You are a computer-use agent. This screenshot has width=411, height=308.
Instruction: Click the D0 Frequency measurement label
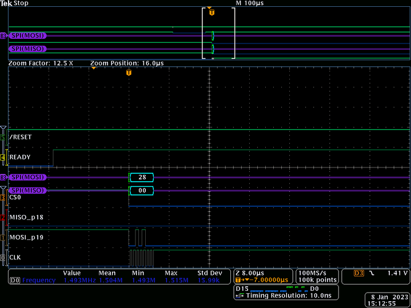[33, 280]
